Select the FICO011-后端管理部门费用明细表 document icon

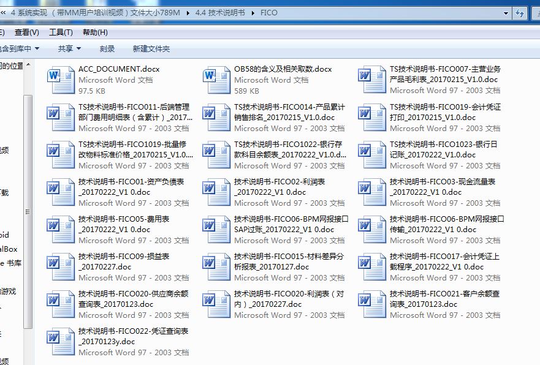pyautogui.click(x=61, y=118)
